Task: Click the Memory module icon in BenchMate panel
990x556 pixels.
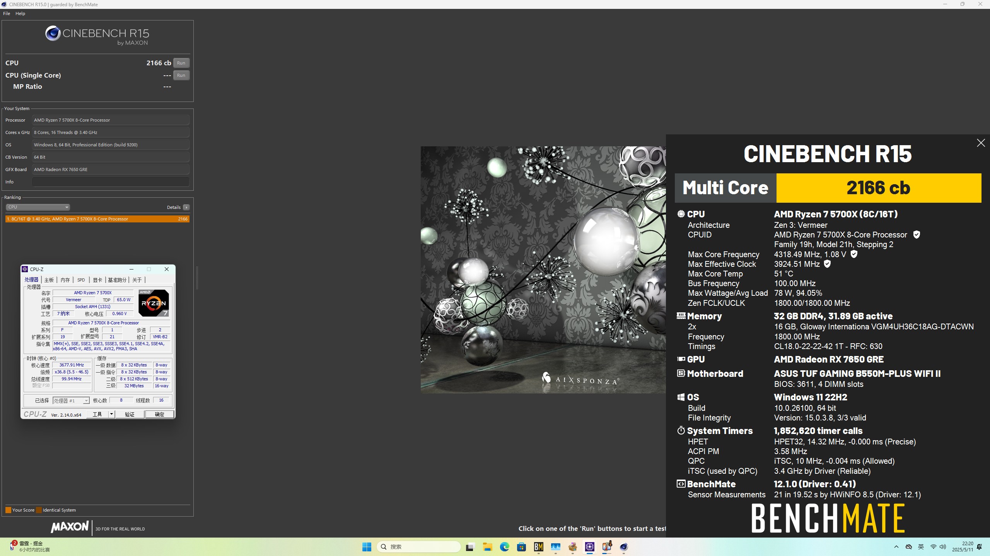Action: (x=681, y=316)
